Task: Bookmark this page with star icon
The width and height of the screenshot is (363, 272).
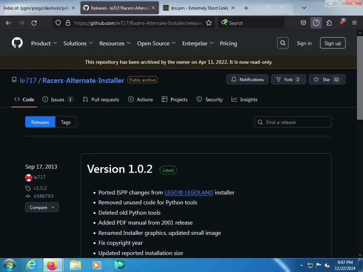Action: 209,23
